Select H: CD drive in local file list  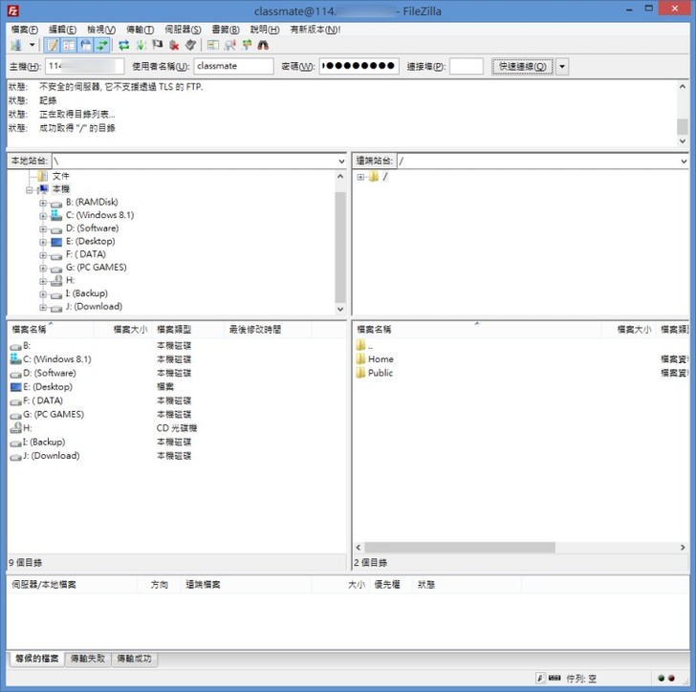click(x=27, y=428)
